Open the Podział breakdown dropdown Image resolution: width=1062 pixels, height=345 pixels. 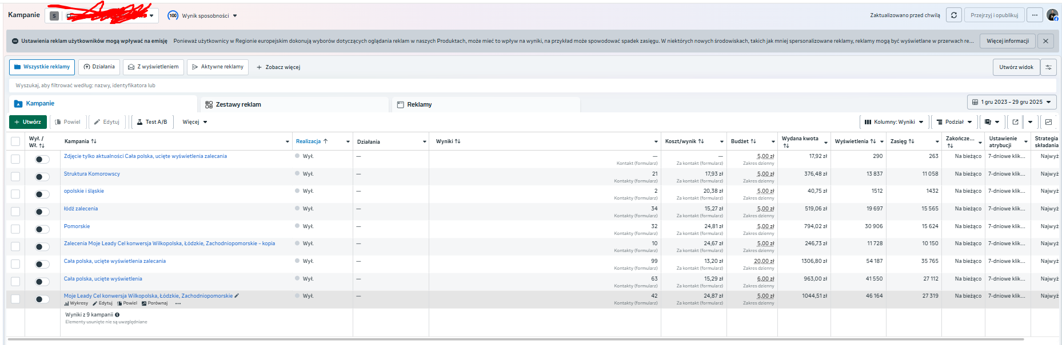(x=954, y=122)
